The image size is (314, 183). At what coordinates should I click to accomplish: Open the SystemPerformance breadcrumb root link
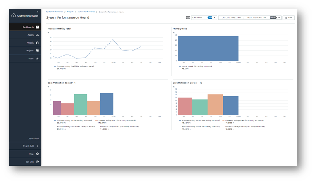55,12
